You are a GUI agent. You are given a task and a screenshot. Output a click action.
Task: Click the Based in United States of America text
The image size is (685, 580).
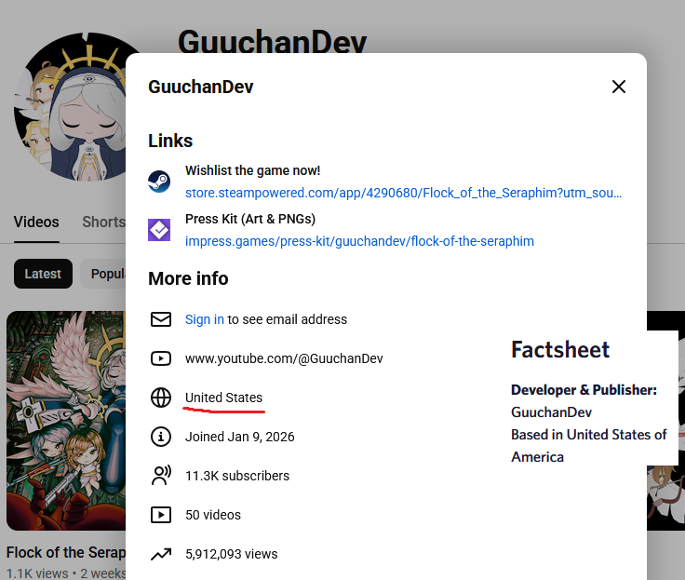589,446
